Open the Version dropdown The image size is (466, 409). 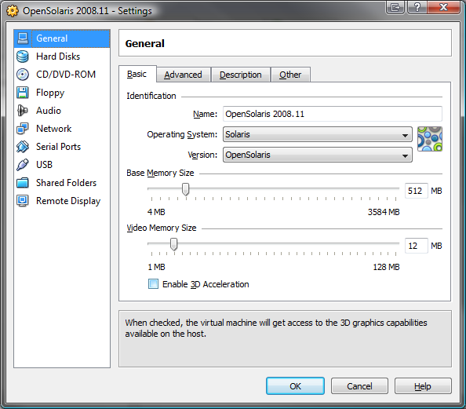318,155
